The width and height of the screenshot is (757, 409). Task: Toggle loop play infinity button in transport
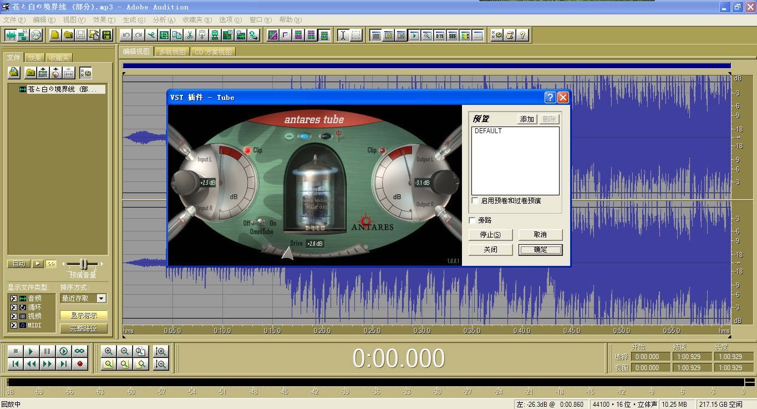click(x=80, y=351)
